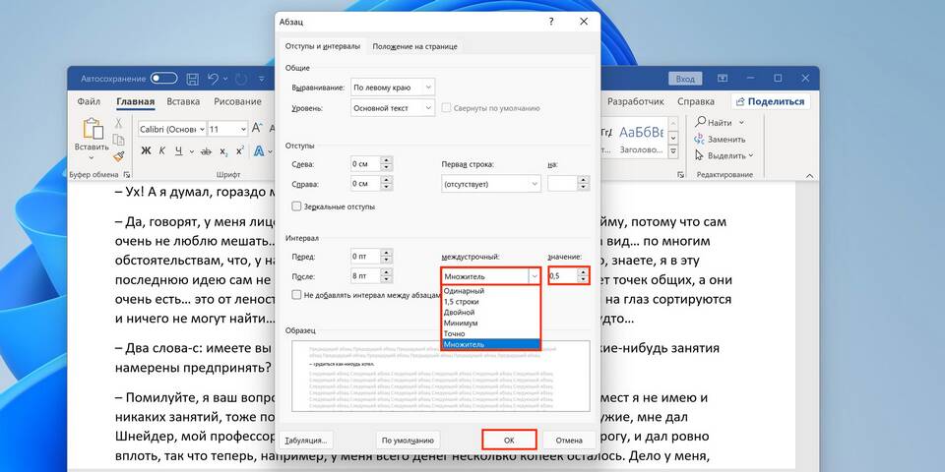This screenshot has width=945, height=472.
Task: Click the Save icon in title bar
Action: tap(192, 78)
